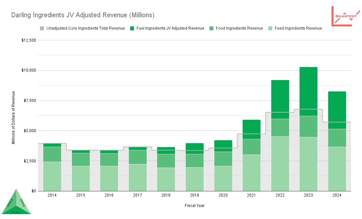The width and height of the screenshot is (362, 219).
Task: Click the medium green Food Ingredients legend swatch
Action: click(211, 28)
